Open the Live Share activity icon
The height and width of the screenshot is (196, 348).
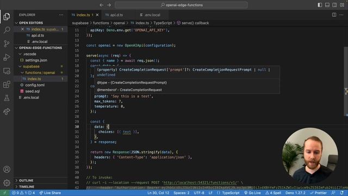tap(7, 112)
